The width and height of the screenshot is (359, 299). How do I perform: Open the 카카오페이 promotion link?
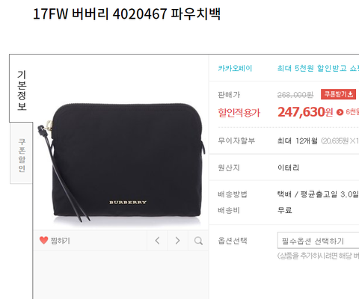point(235,68)
